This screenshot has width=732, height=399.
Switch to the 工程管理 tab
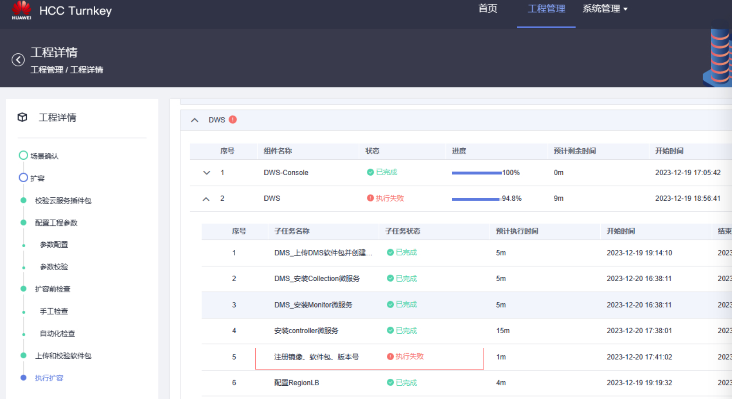click(x=546, y=9)
